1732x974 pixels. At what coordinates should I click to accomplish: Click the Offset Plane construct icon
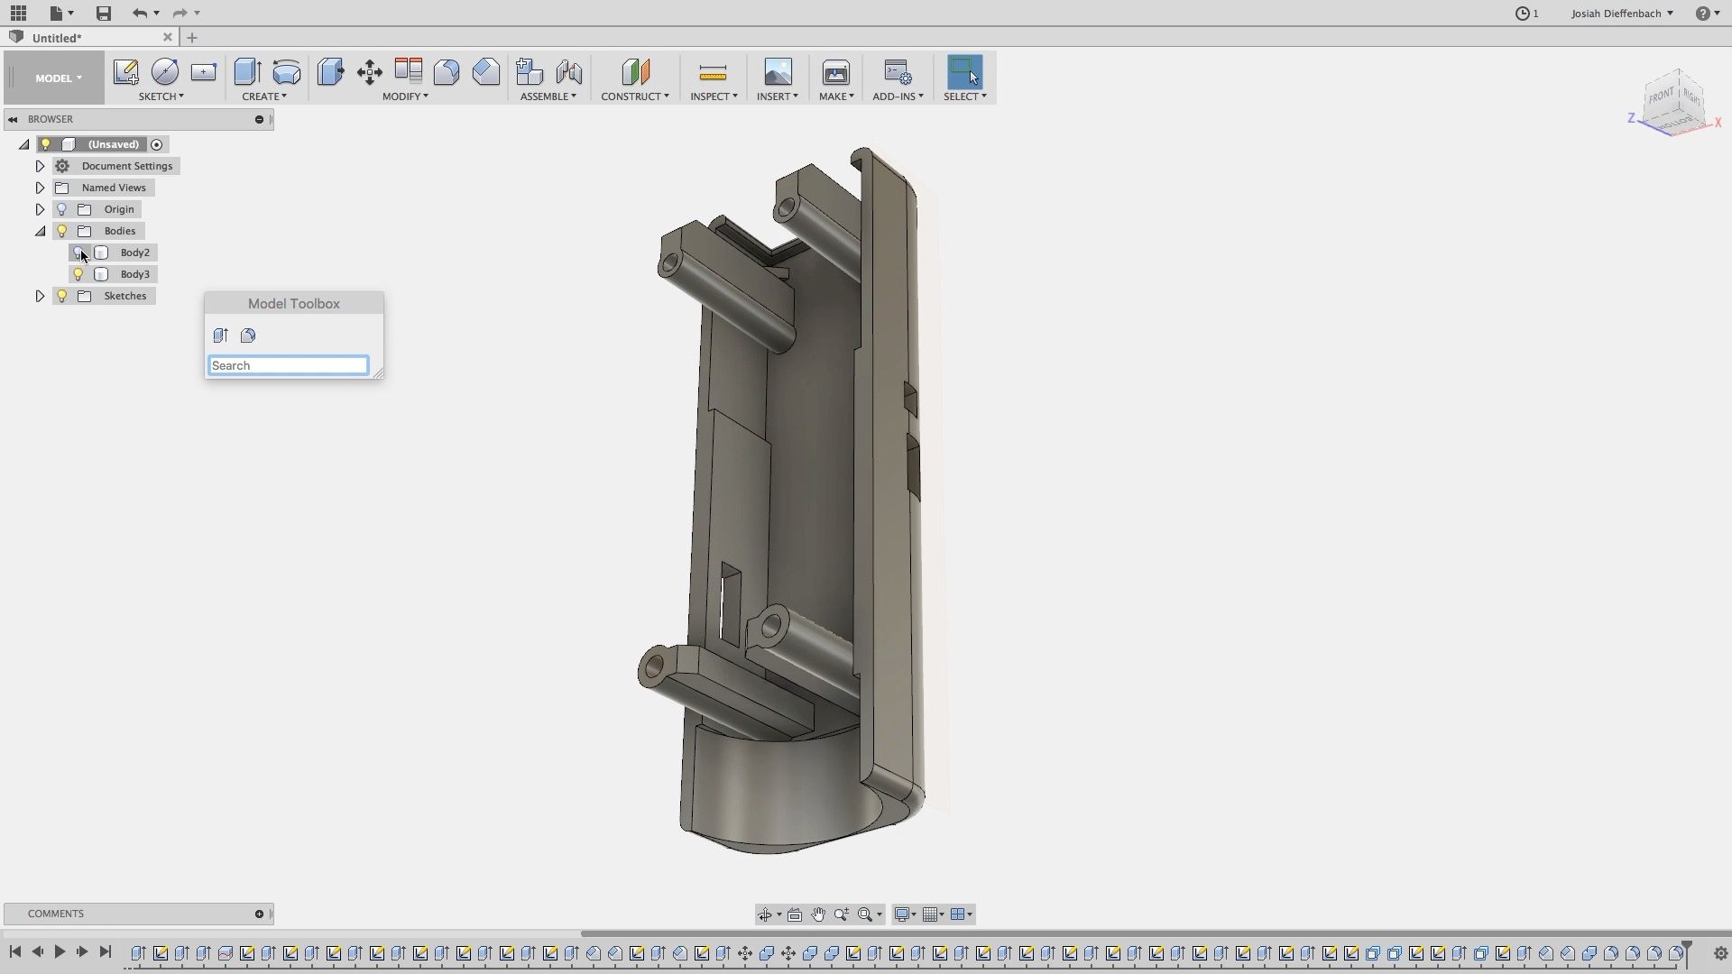coord(635,72)
